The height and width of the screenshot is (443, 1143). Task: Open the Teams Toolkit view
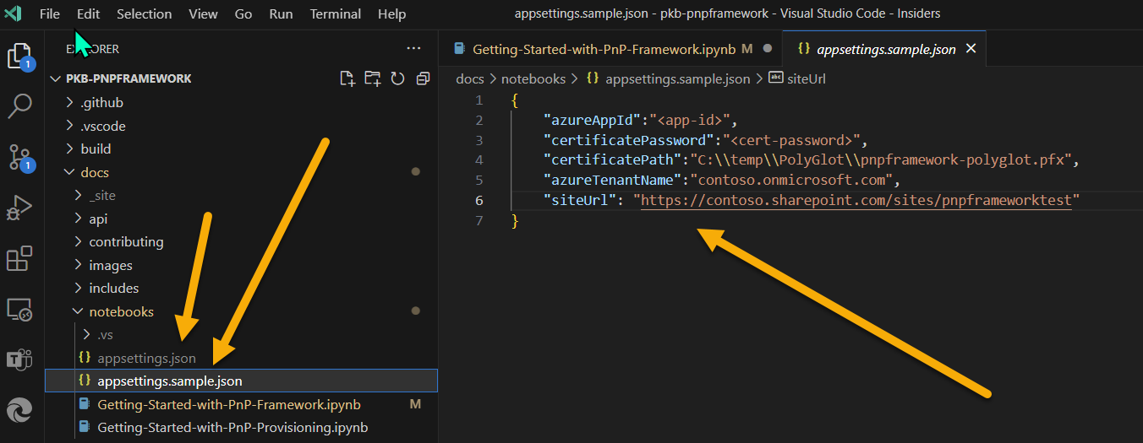[19, 359]
